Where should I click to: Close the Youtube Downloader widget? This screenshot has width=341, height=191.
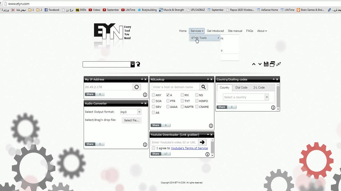click(212, 134)
